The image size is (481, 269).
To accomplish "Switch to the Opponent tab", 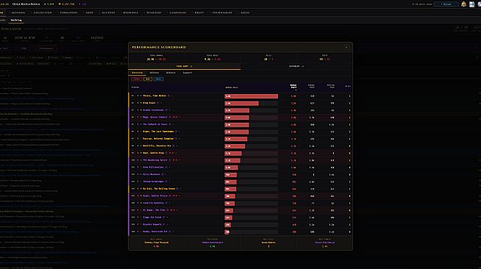I will coord(296,66).
